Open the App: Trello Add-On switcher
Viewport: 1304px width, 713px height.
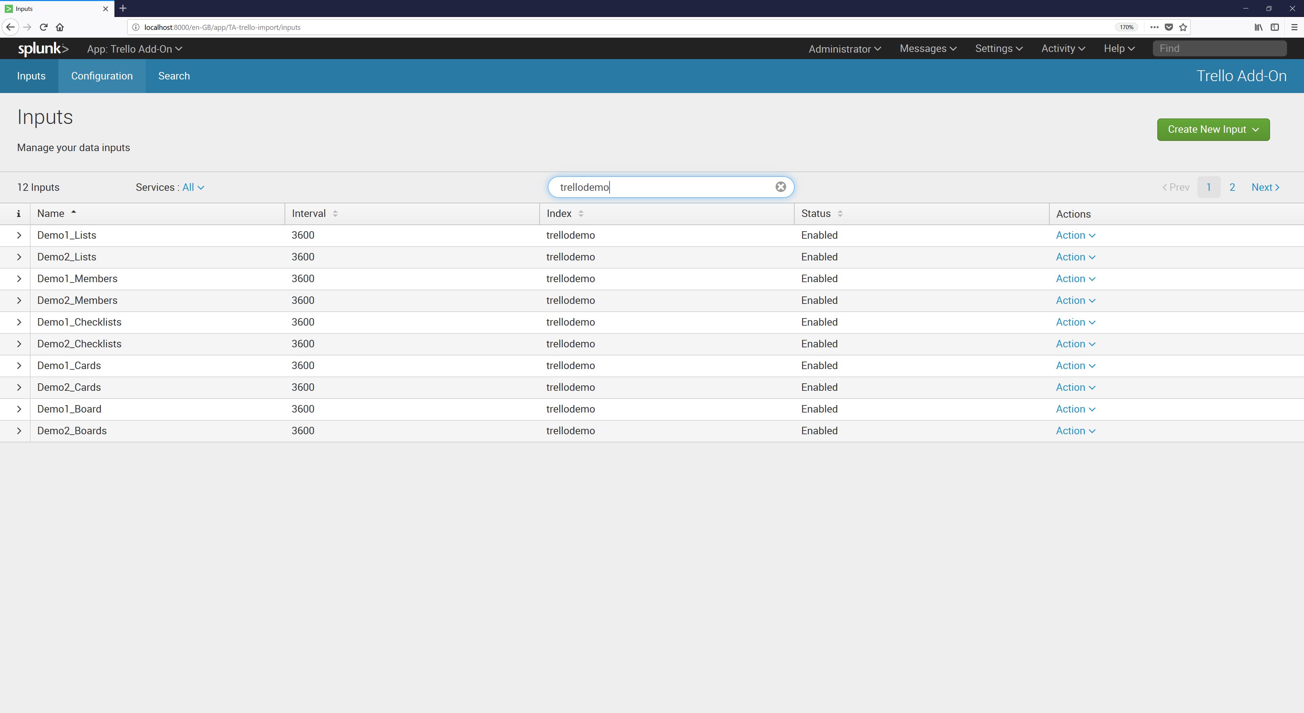pyautogui.click(x=134, y=49)
